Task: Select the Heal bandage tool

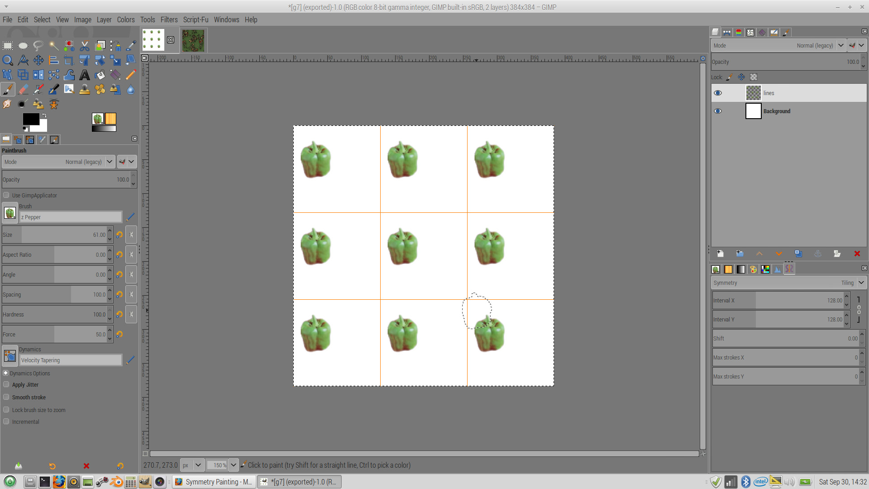Action: tap(100, 89)
